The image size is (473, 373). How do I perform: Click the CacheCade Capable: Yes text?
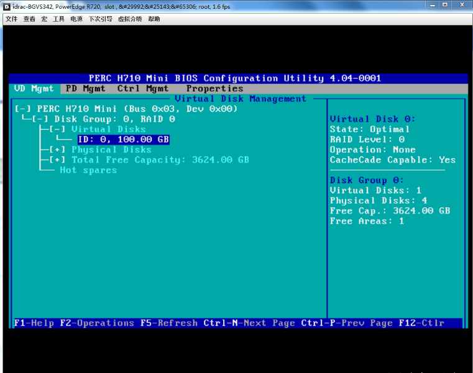coord(393,160)
